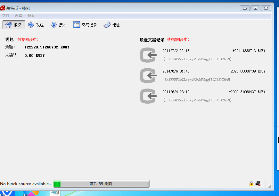
Task: Click the red sync notice beside 最近交易记录
Action: [x=178, y=39]
